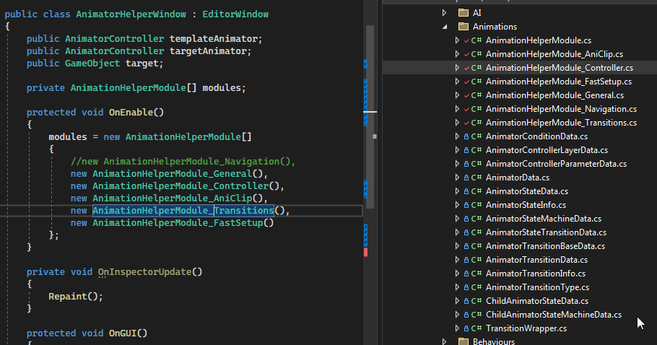The width and height of the screenshot is (657, 345).
Task: Expand the AI folder node
Action: click(445, 13)
